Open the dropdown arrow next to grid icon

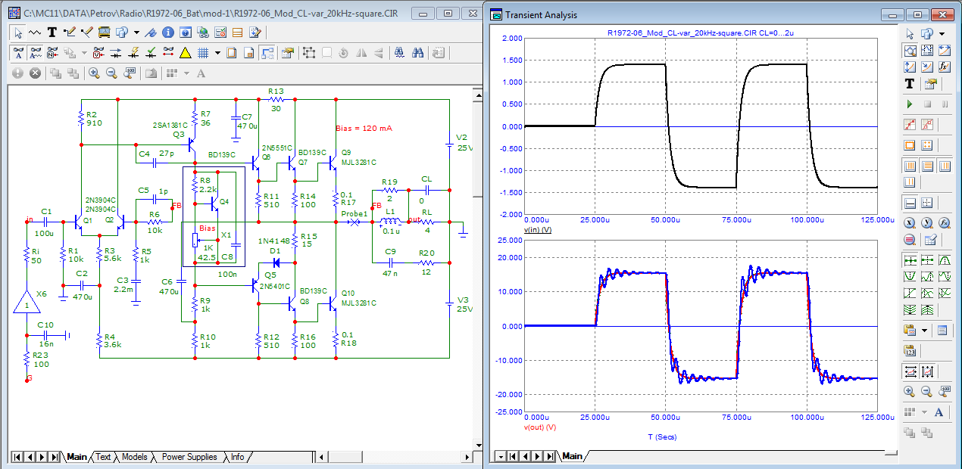(217, 53)
